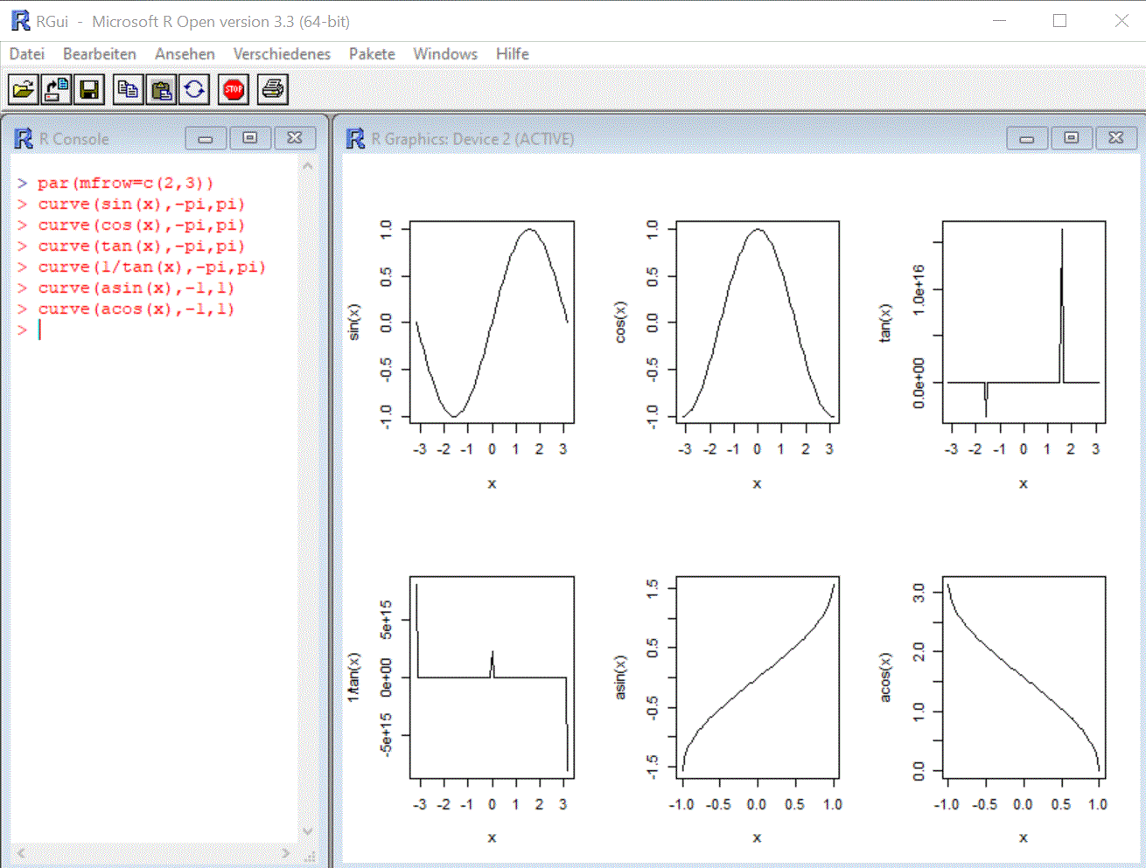
Task: Save the workspace with the diskette icon
Action: click(89, 89)
